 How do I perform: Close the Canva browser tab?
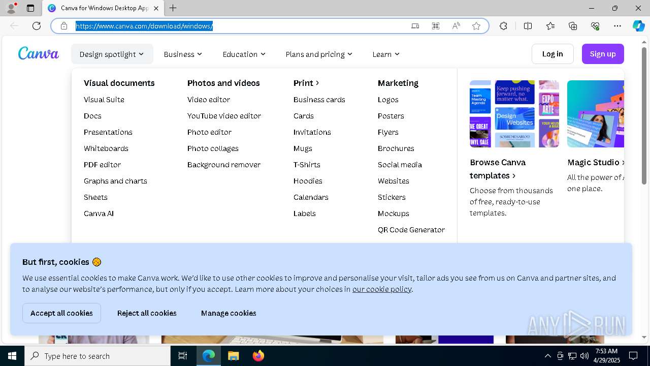[x=156, y=8]
